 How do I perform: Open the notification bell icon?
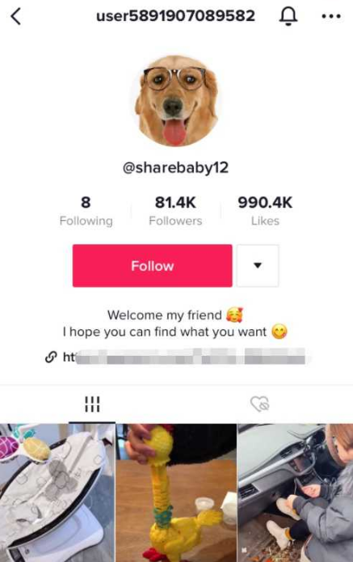(288, 16)
